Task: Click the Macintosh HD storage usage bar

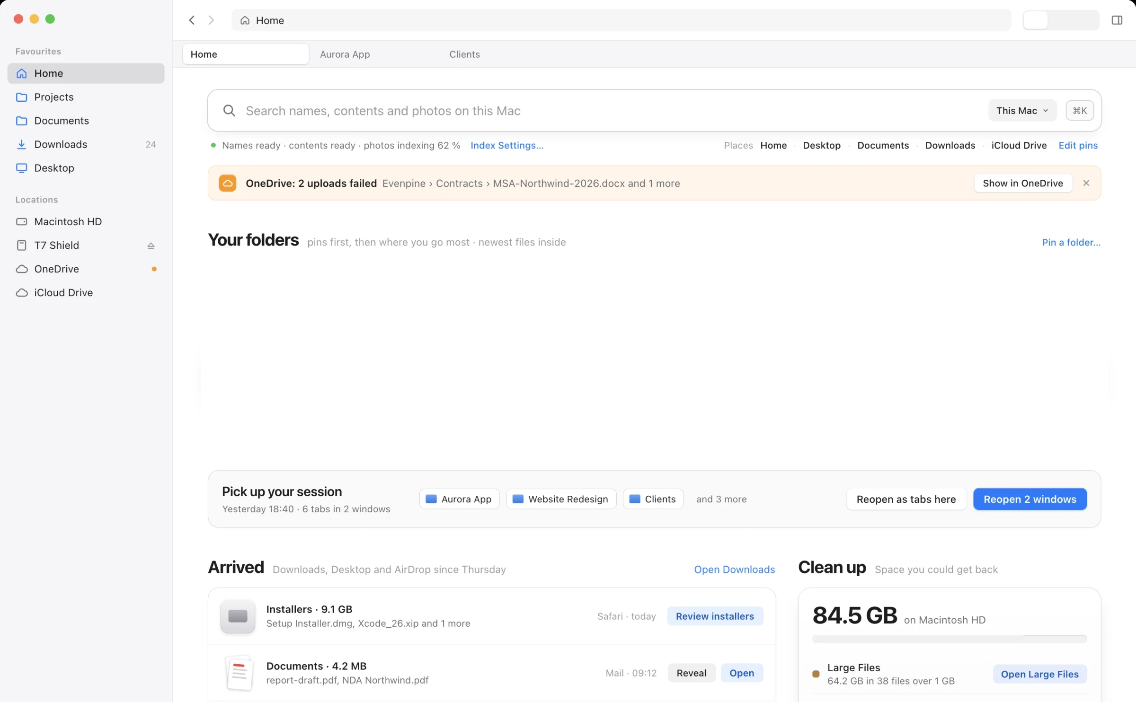Action: (x=949, y=639)
